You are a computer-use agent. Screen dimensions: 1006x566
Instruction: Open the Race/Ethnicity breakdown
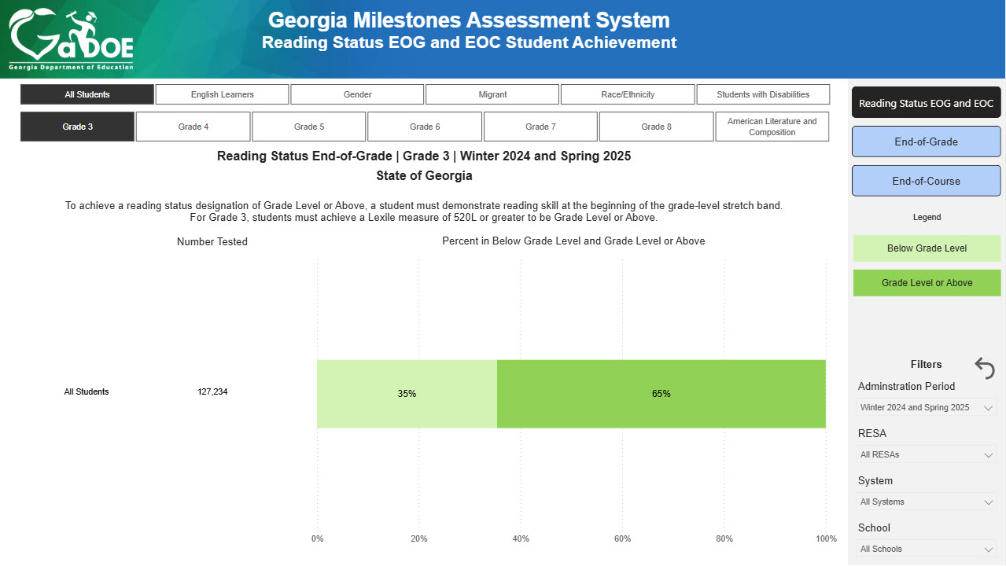627,94
